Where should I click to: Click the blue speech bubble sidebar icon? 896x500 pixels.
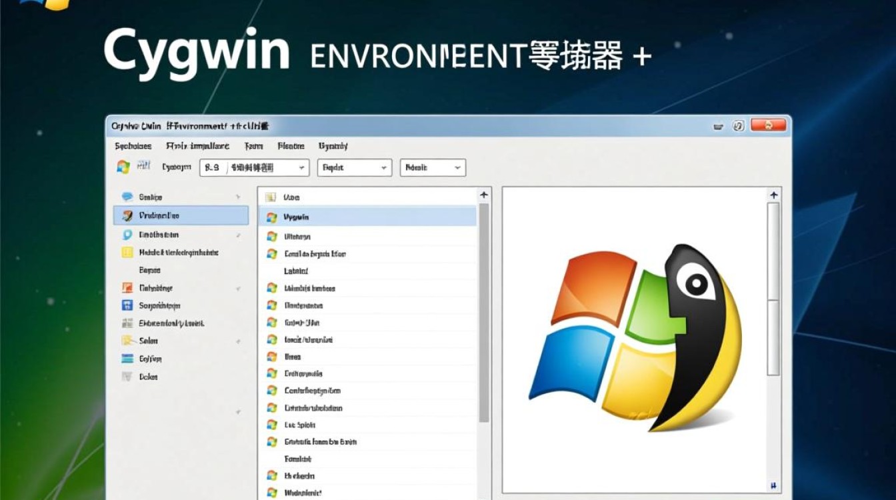coord(127,197)
